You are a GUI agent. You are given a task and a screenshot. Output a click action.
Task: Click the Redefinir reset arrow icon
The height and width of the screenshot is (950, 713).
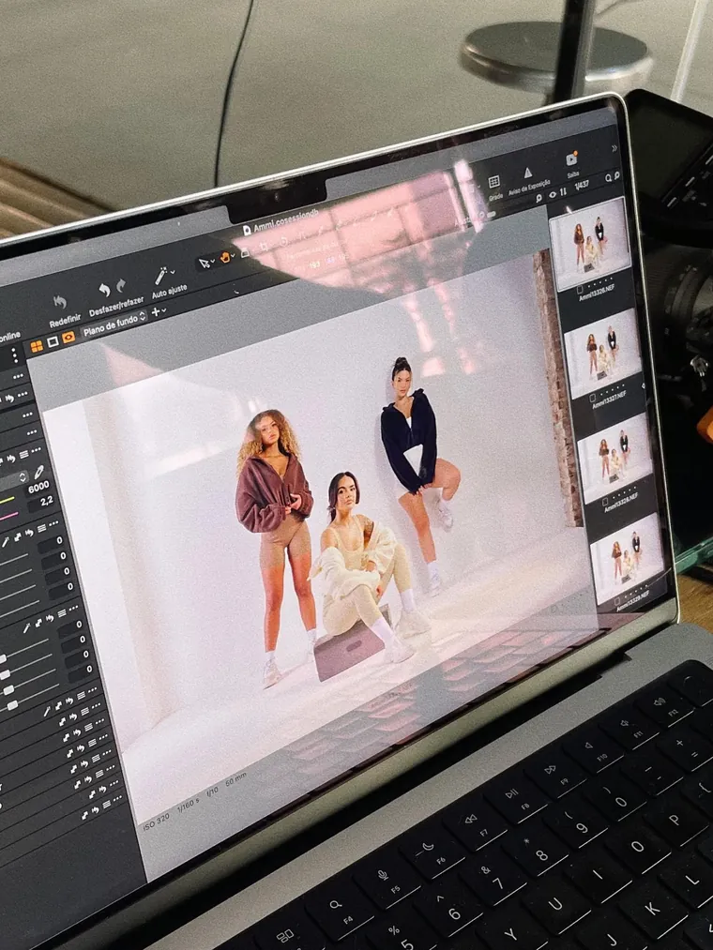point(59,302)
